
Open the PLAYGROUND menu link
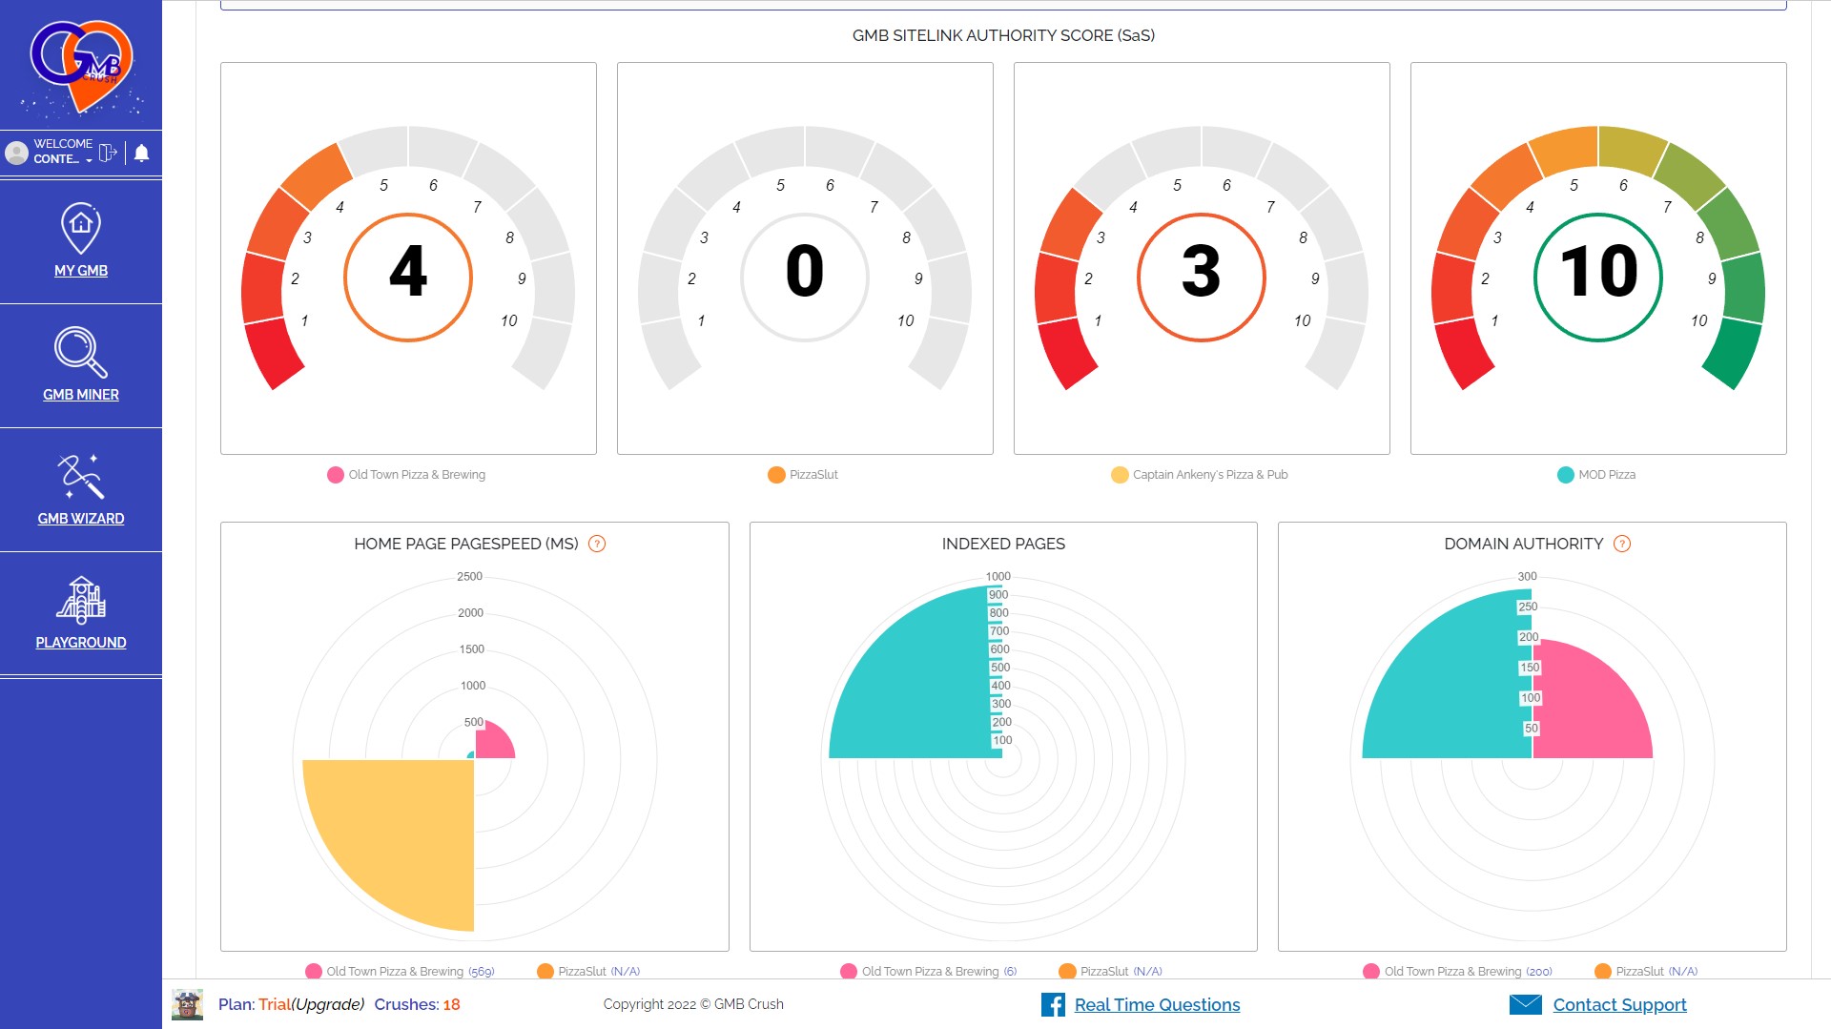pos(81,643)
